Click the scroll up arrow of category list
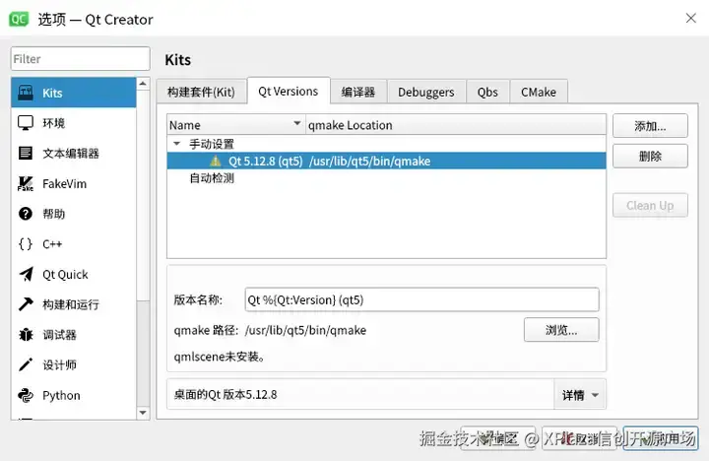 point(143,84)
